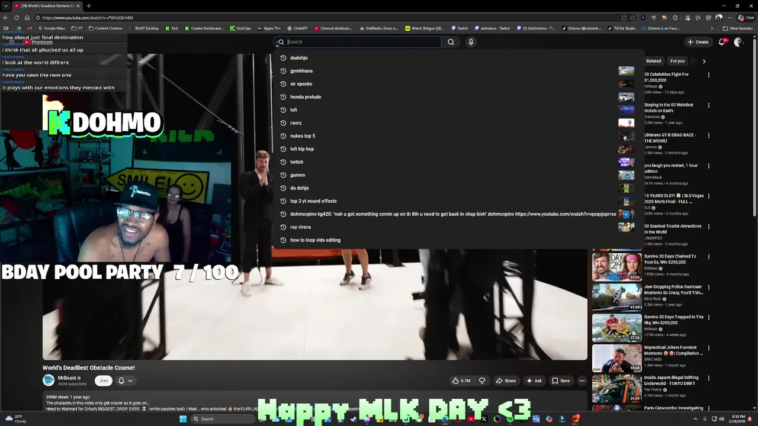Open notification bell dropdown for MrBeast
The height and width of the screenshot is (426, 758).
[125, 380]
